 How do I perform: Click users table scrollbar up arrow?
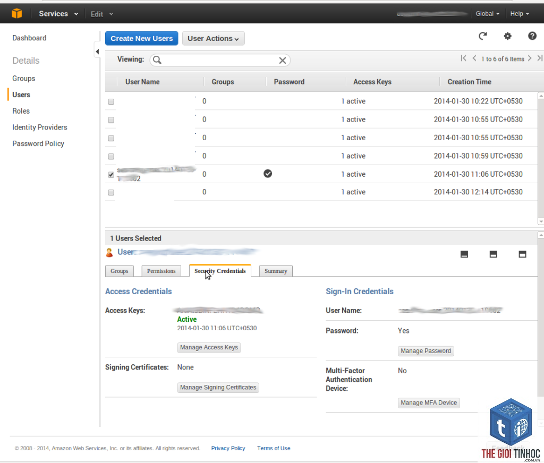540,96
